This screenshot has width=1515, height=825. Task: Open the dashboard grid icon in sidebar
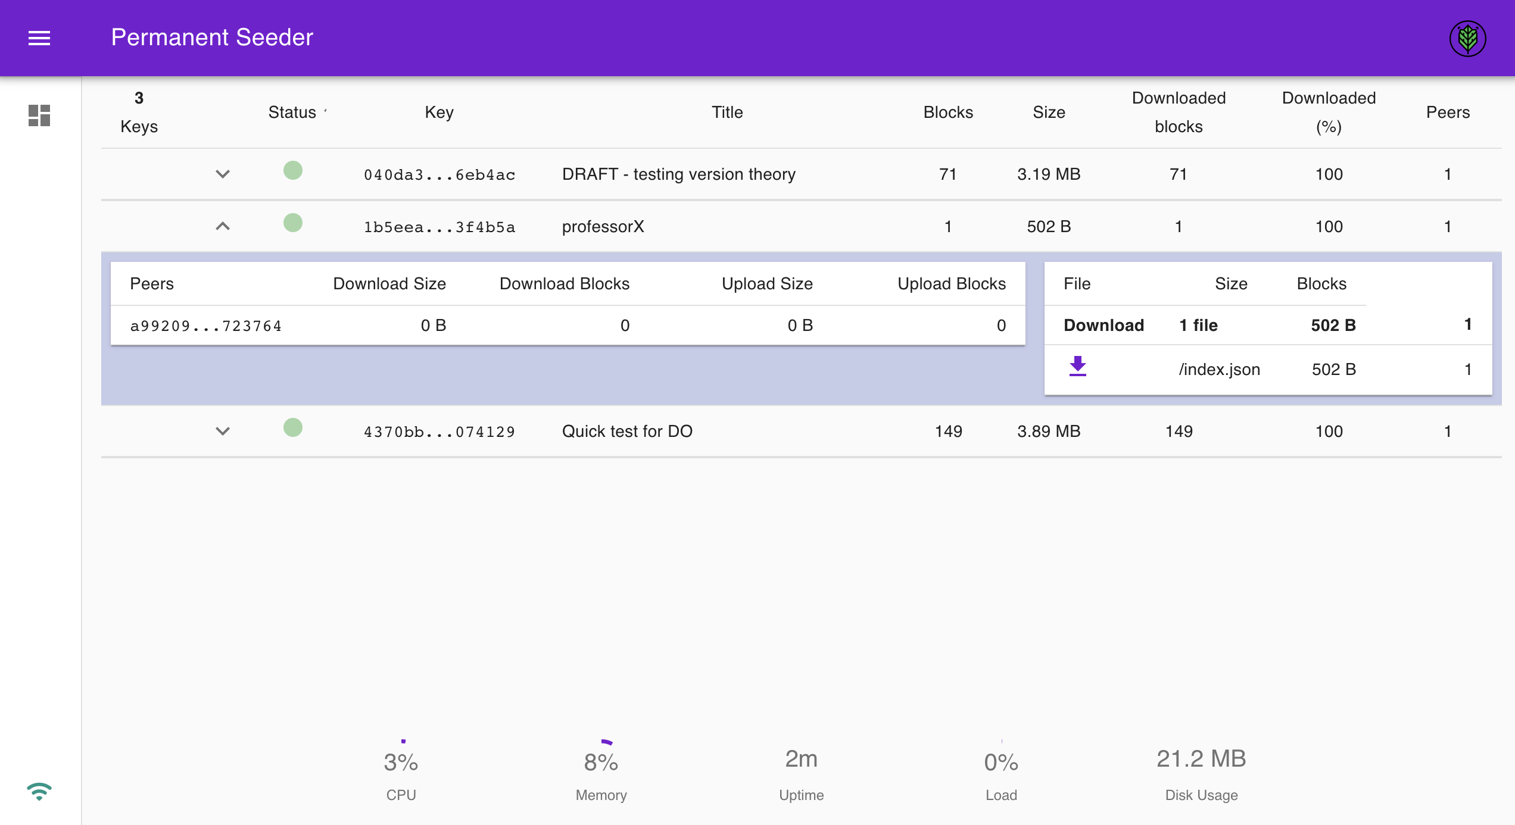(x=39, y=115)
